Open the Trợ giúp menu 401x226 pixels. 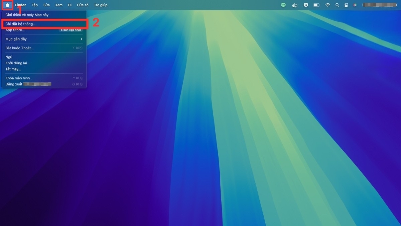pyautogui.click(x=101, y=5)
